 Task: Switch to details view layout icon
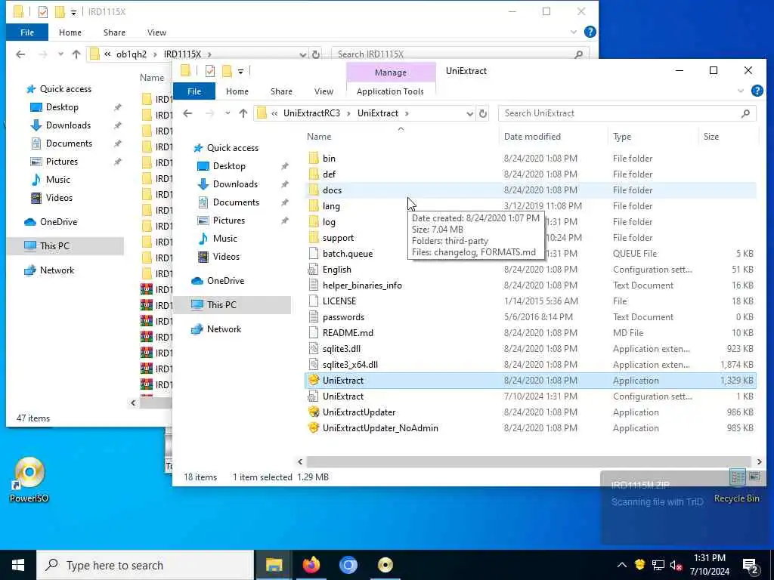(x=738, y=477)
